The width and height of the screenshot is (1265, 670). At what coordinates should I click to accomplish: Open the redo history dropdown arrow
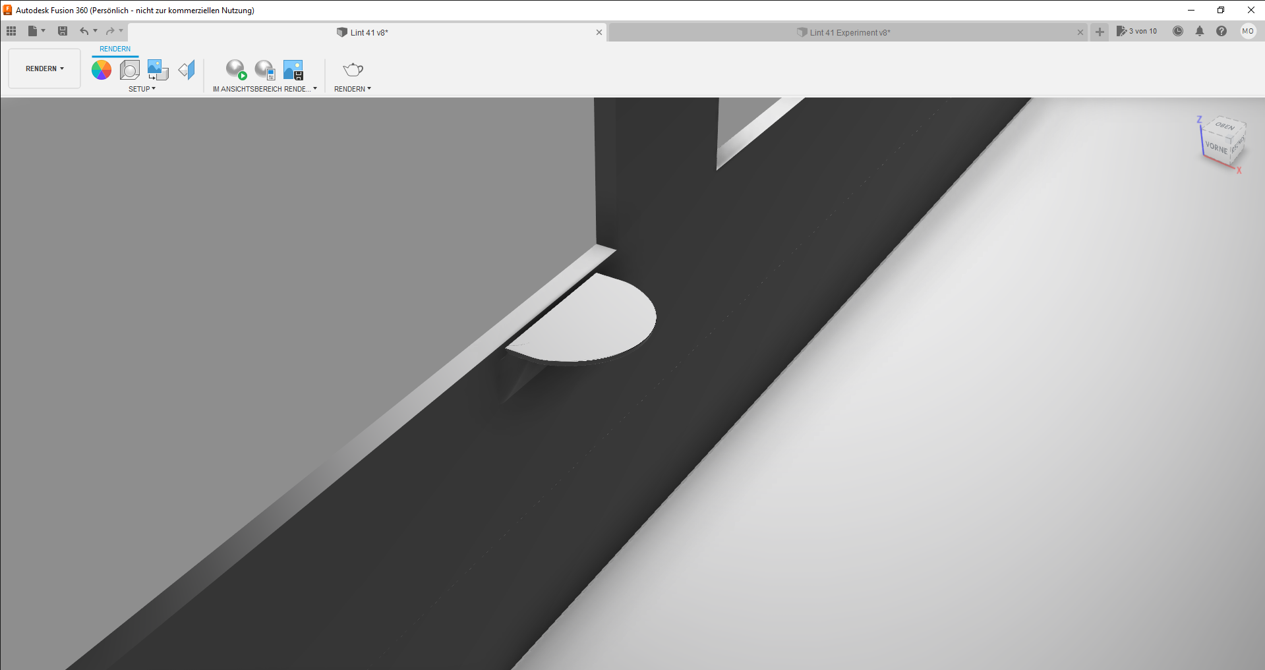121,31
